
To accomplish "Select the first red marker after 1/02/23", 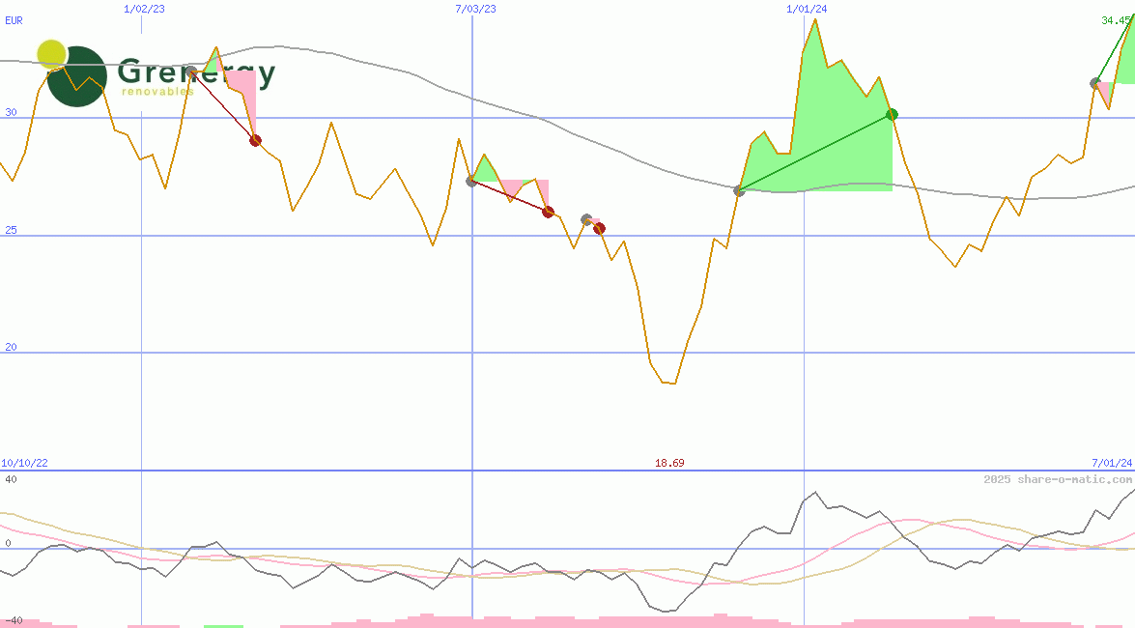I will [255, 140].
